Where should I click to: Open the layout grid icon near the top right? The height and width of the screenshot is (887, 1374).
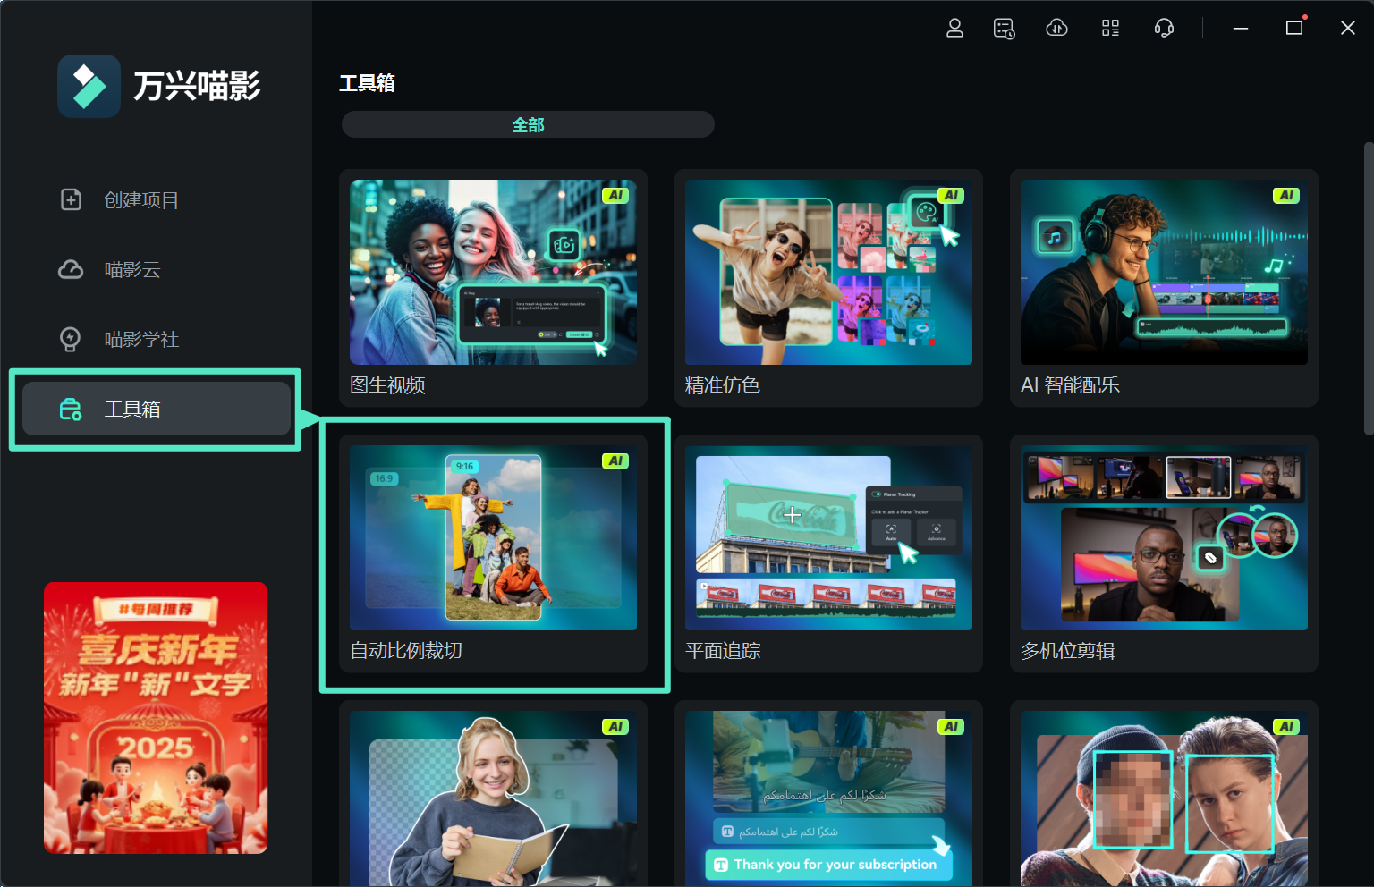coord(1110,28)
